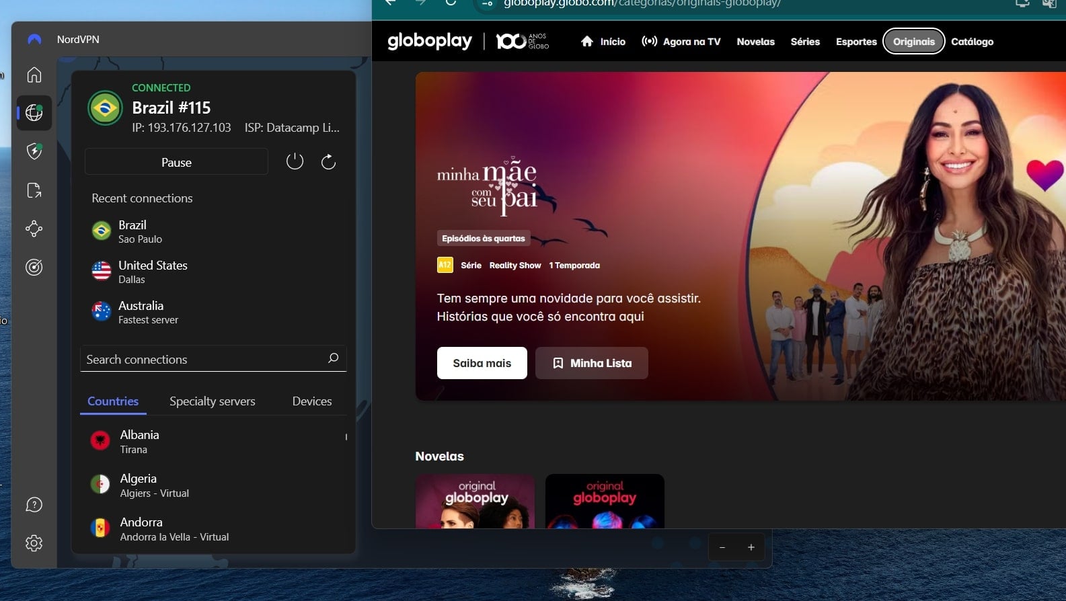The height and width of the screenshot is (601, 1066).
Task: Select Algeria Algiers Virtual server
Action: tap(213, 485)
